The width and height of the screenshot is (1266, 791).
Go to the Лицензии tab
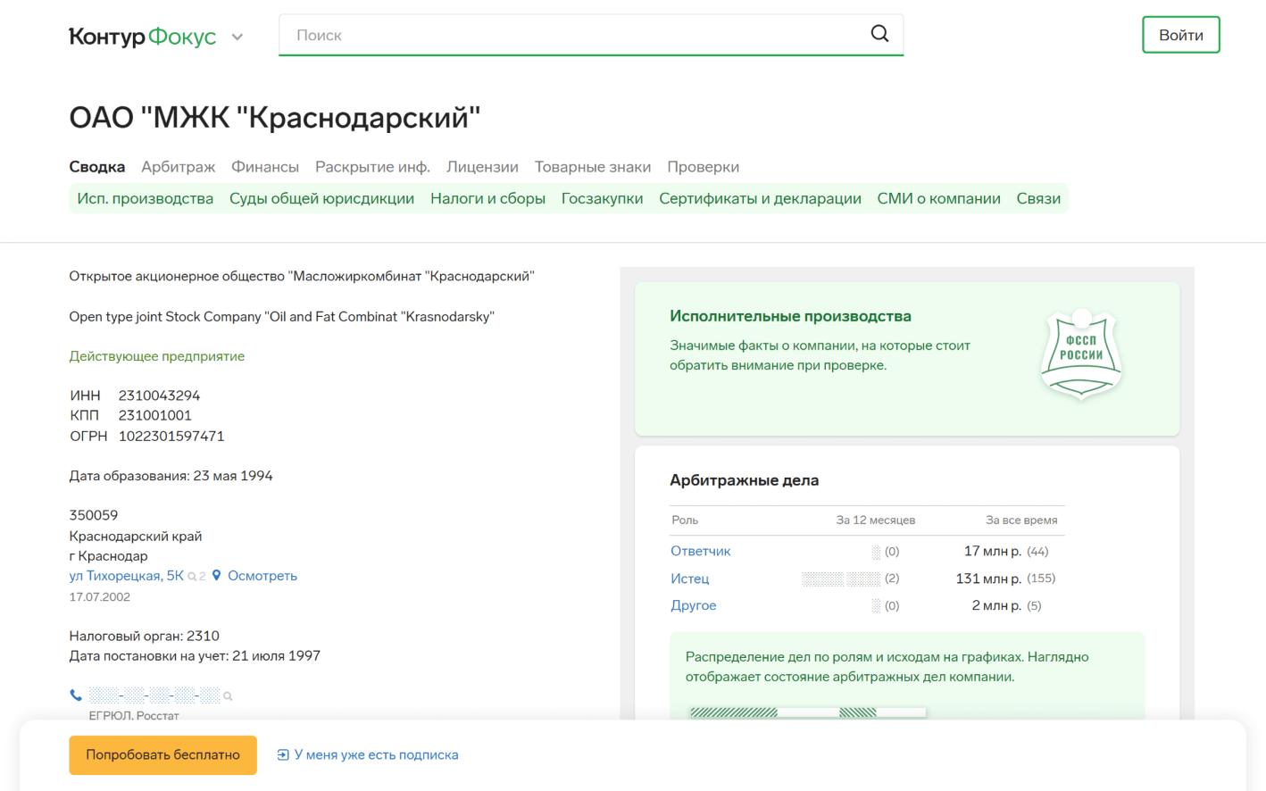(x=482, y=167)
